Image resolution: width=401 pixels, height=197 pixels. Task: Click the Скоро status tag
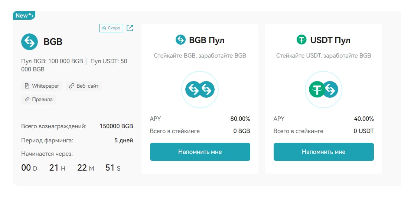[x=111, y=28]
